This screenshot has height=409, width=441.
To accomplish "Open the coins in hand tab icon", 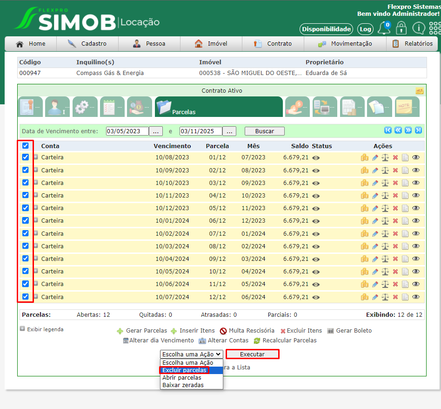I will point(298,107).
